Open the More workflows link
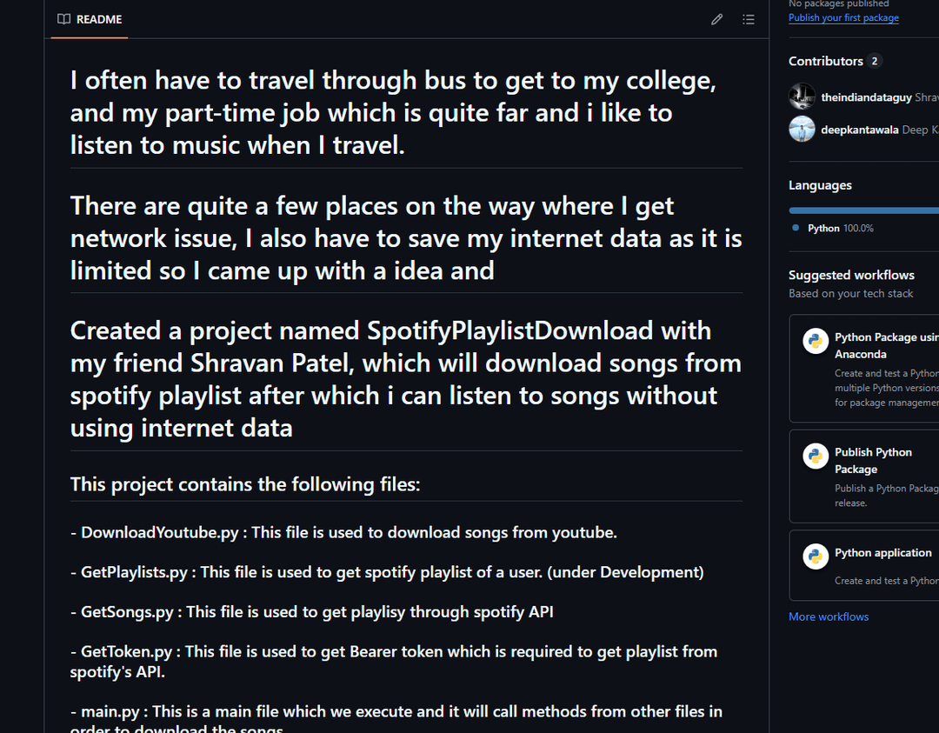The width and height of the screenshot is (939, 733). 828,616
